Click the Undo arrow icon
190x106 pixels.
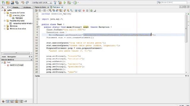(23, 3)
